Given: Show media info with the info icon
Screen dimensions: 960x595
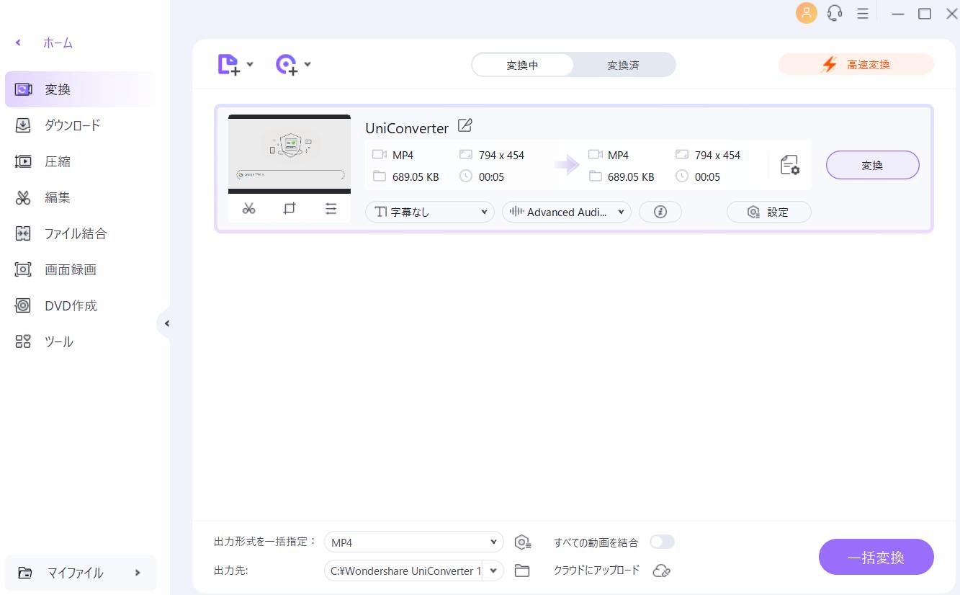Looking at the screenshot, I should [x=660, y=212].
